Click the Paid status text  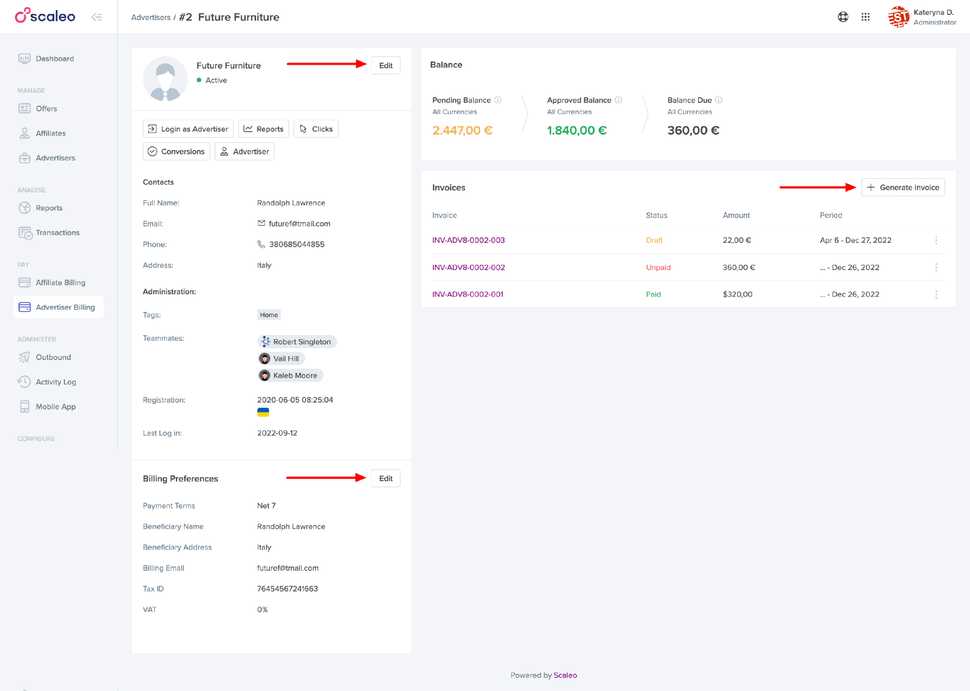coord(653,294)
